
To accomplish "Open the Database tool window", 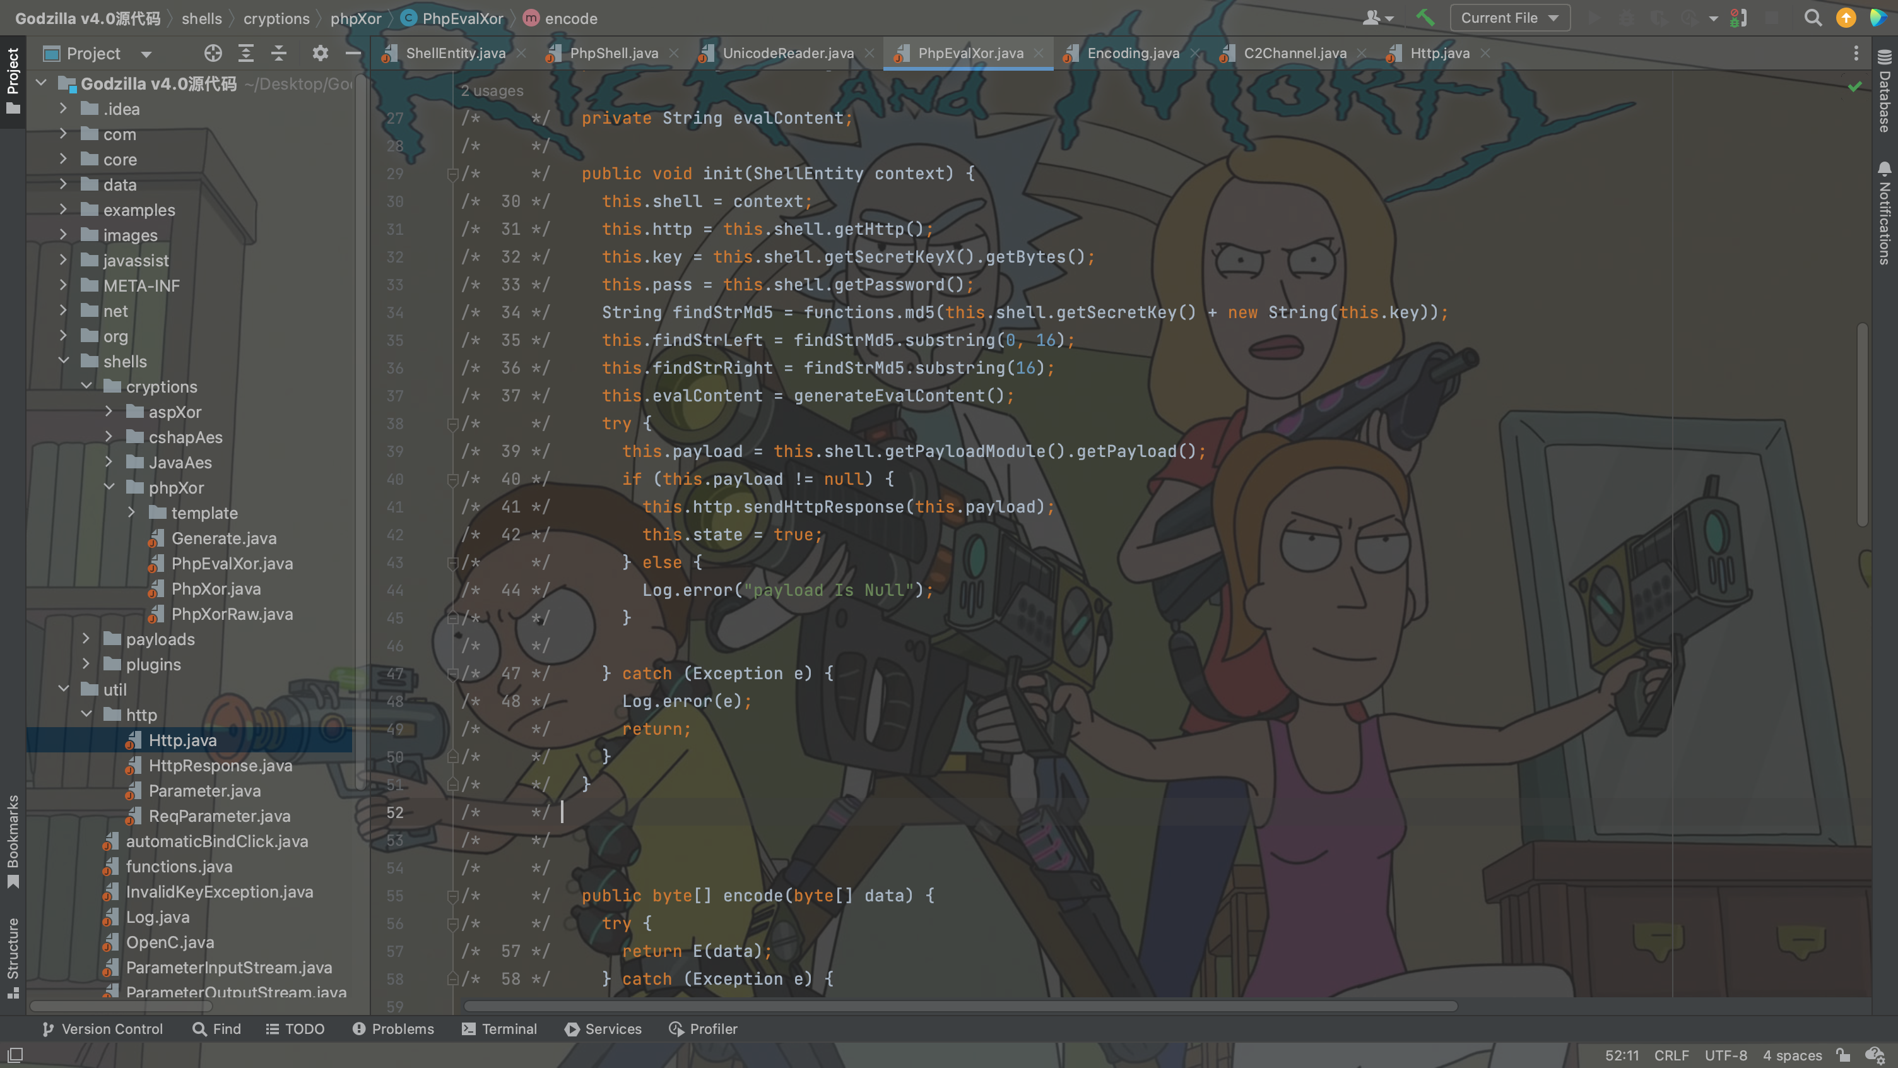I will 1885,92.
